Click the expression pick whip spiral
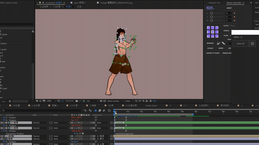The height and width of the screenshot is (145, 259). 80,133
